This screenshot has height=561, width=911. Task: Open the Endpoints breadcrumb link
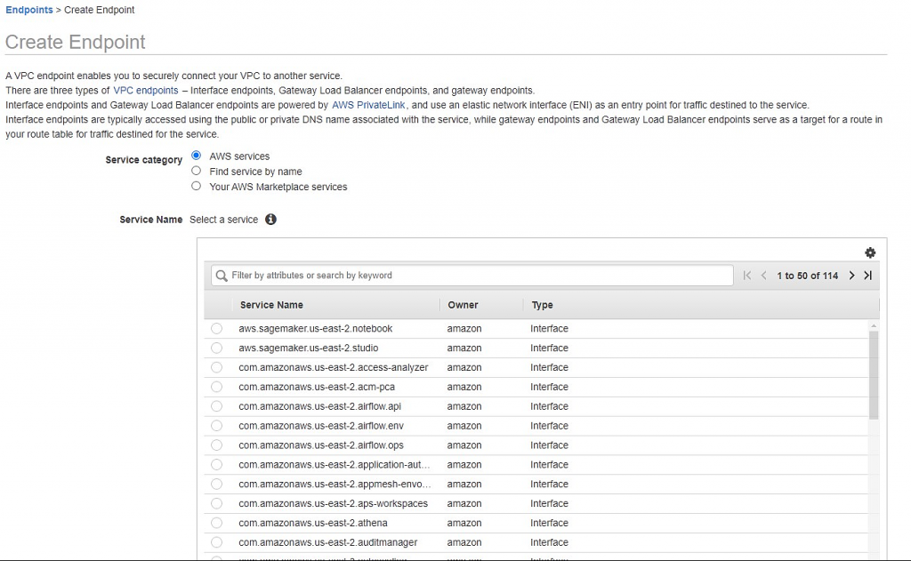point(29,10)
